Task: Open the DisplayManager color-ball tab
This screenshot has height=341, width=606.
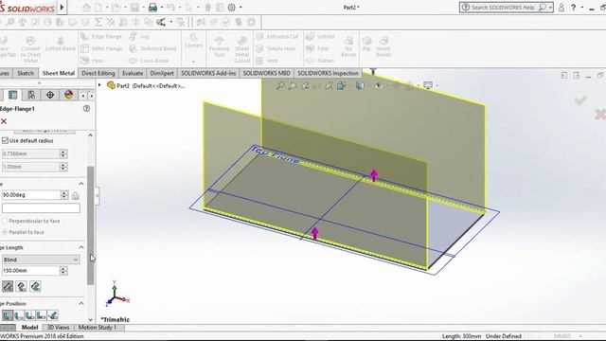Action: pos(69,95)
